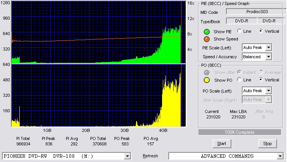Viewport: 287px width, 162px height.
Task: Click the 100% Complete progress bar
Action: pyautogui.click(x=240, y=132)
